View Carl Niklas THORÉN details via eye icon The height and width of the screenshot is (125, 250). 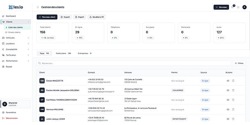(x=228, y=100)
